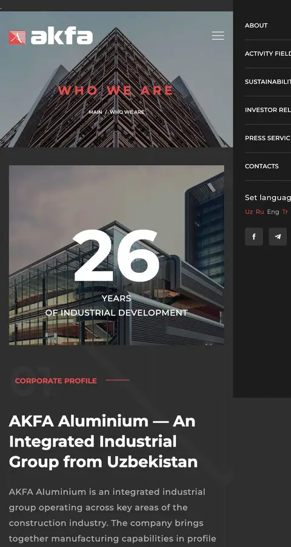Select Eng language option
The width and height of the screenshot is (291, 547).
[273, 212]
